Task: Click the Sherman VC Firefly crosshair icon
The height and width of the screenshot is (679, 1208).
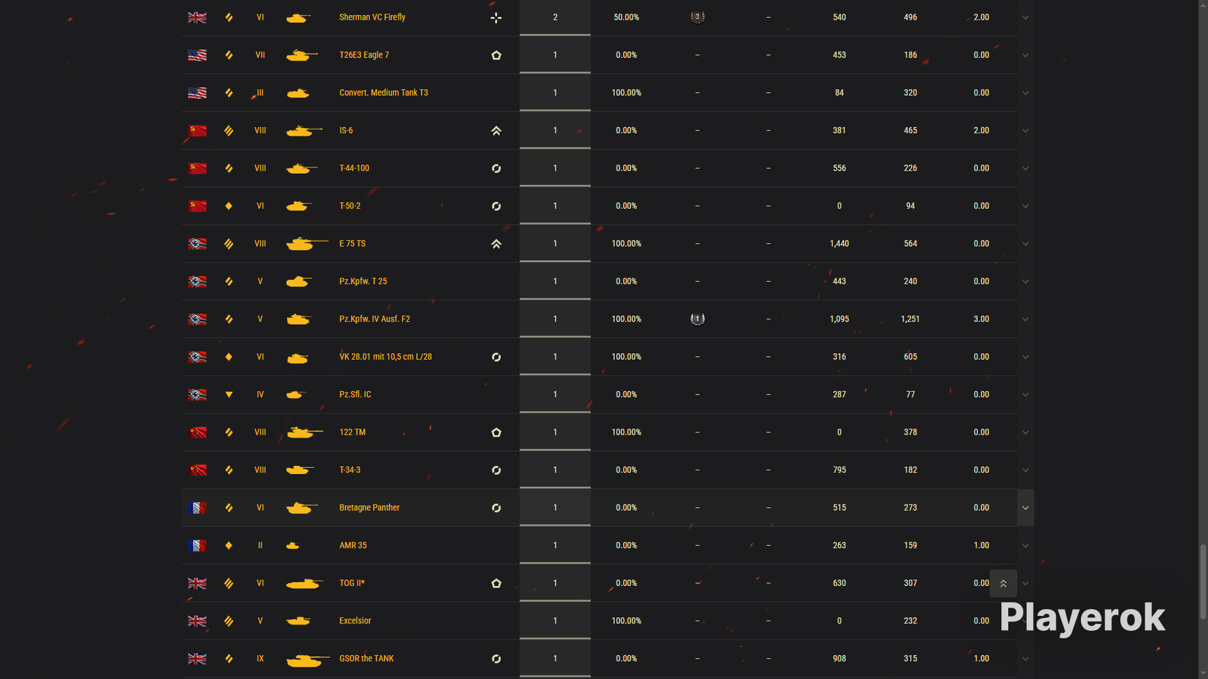Action: point(496,18)
